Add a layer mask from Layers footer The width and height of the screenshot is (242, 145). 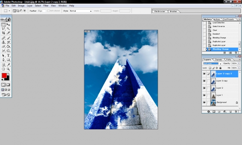214,112
